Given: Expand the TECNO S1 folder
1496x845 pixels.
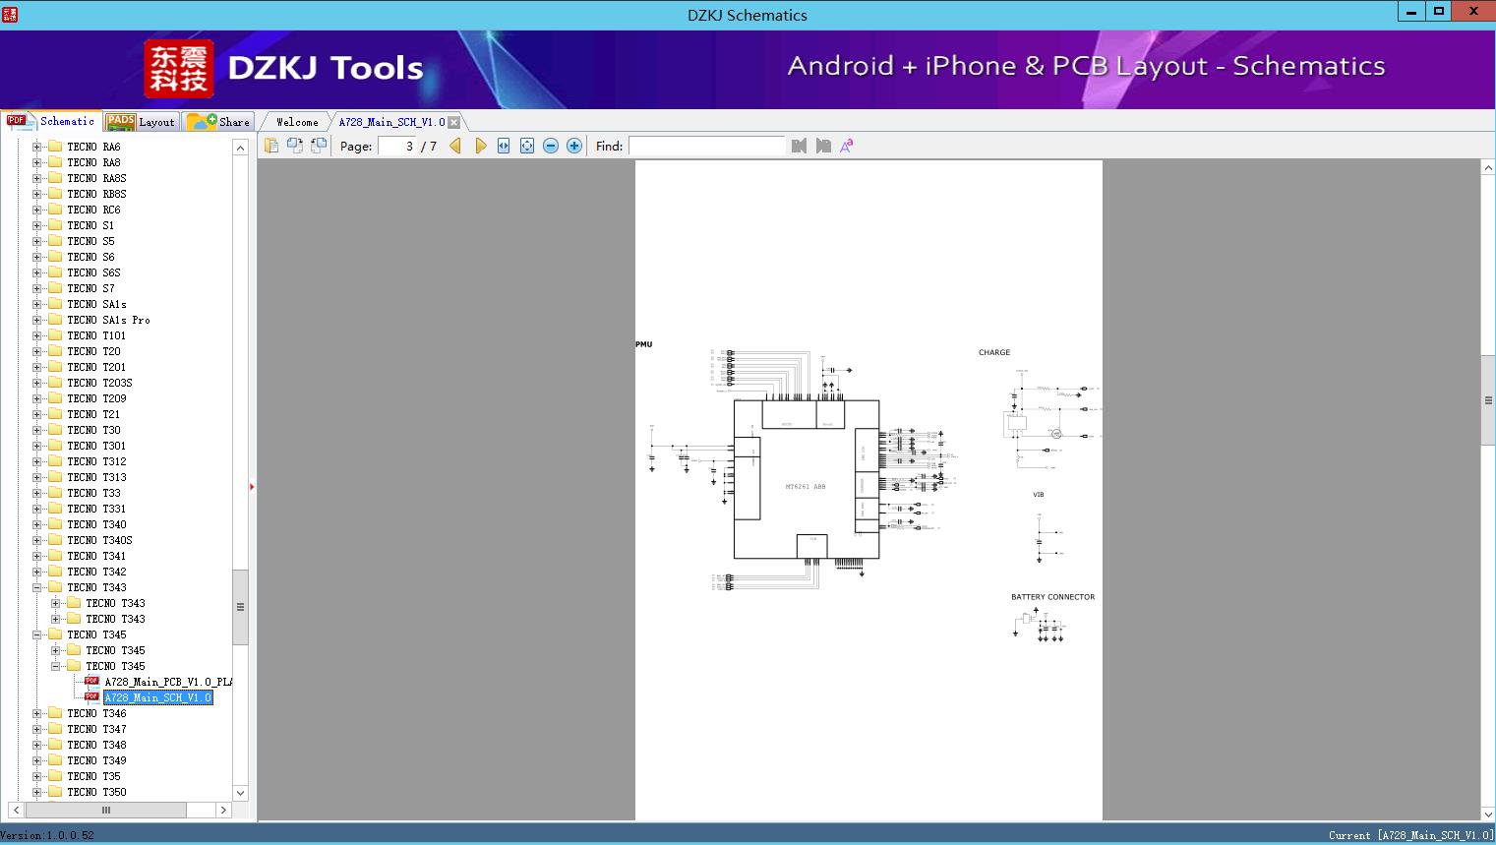Looking at the screenshot, I should coord(36,225).
